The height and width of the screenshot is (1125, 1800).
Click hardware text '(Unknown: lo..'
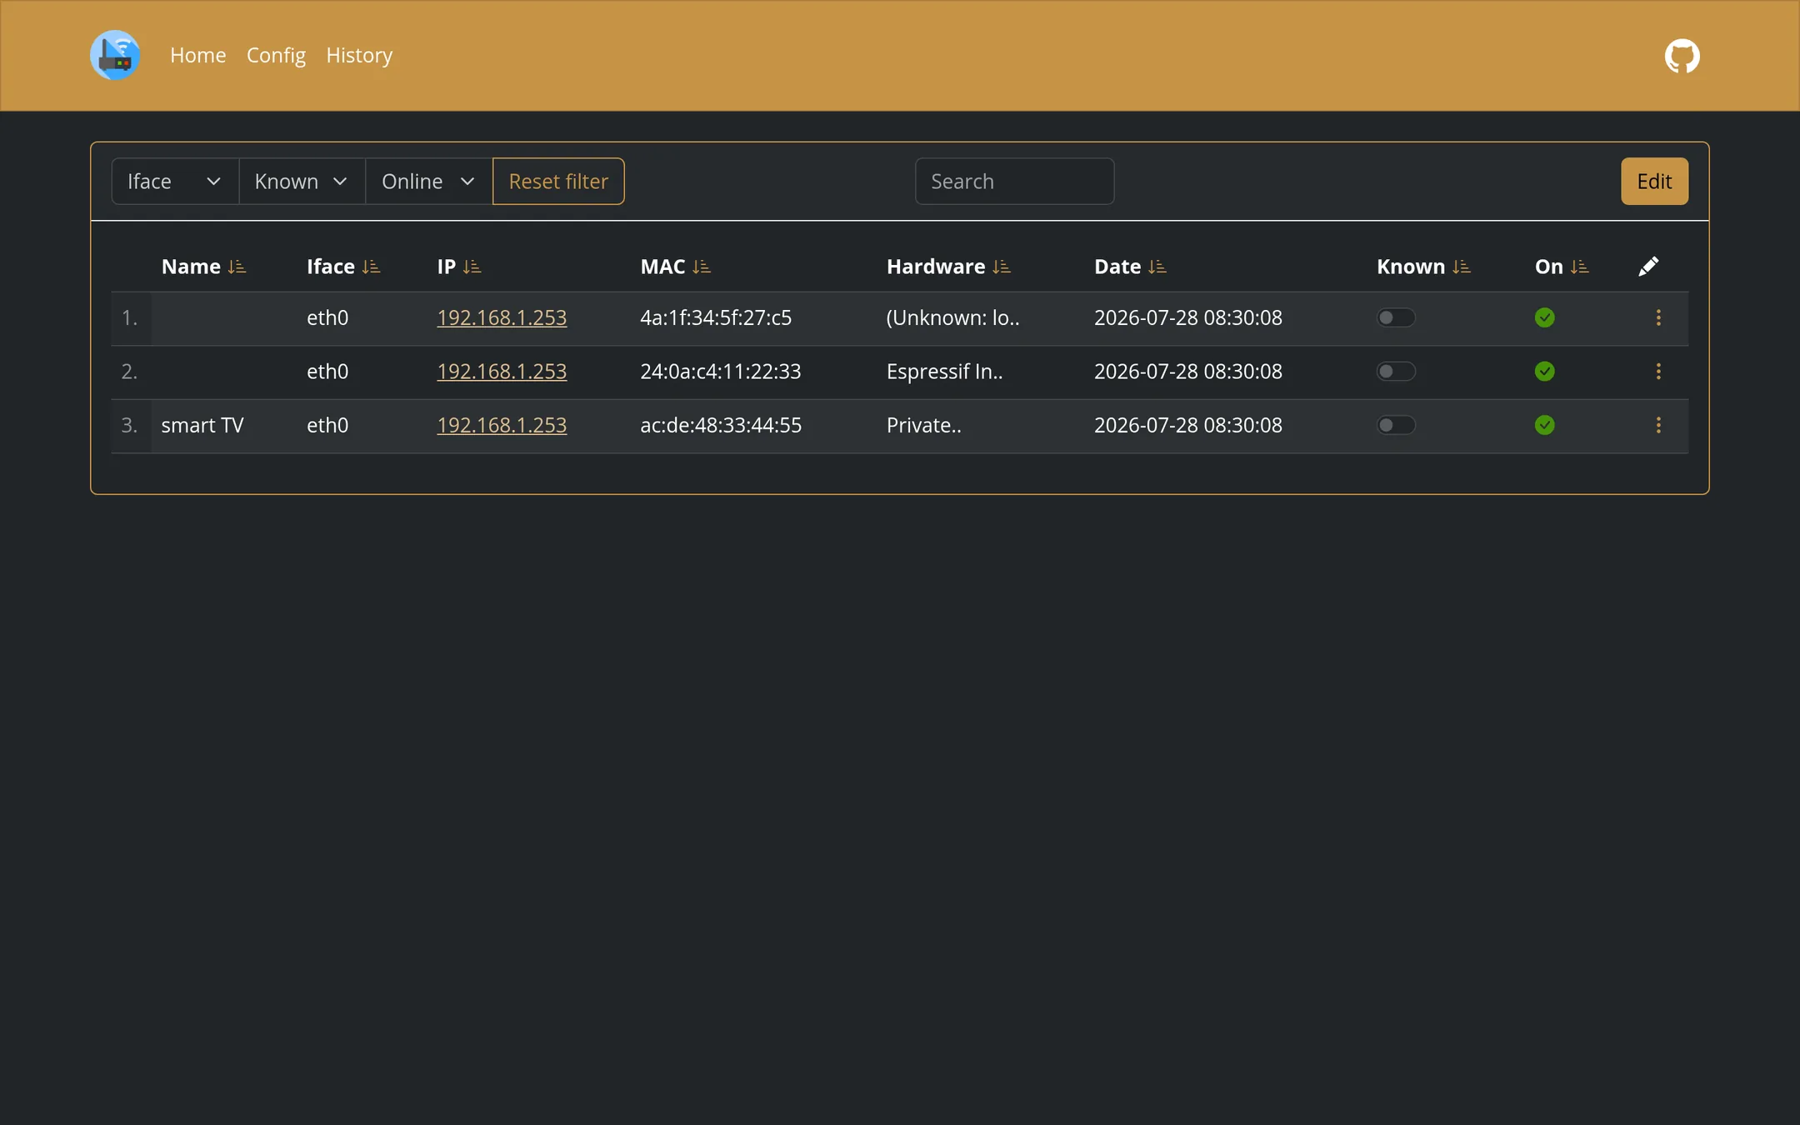pyautogui.click(x=952, y=317)
